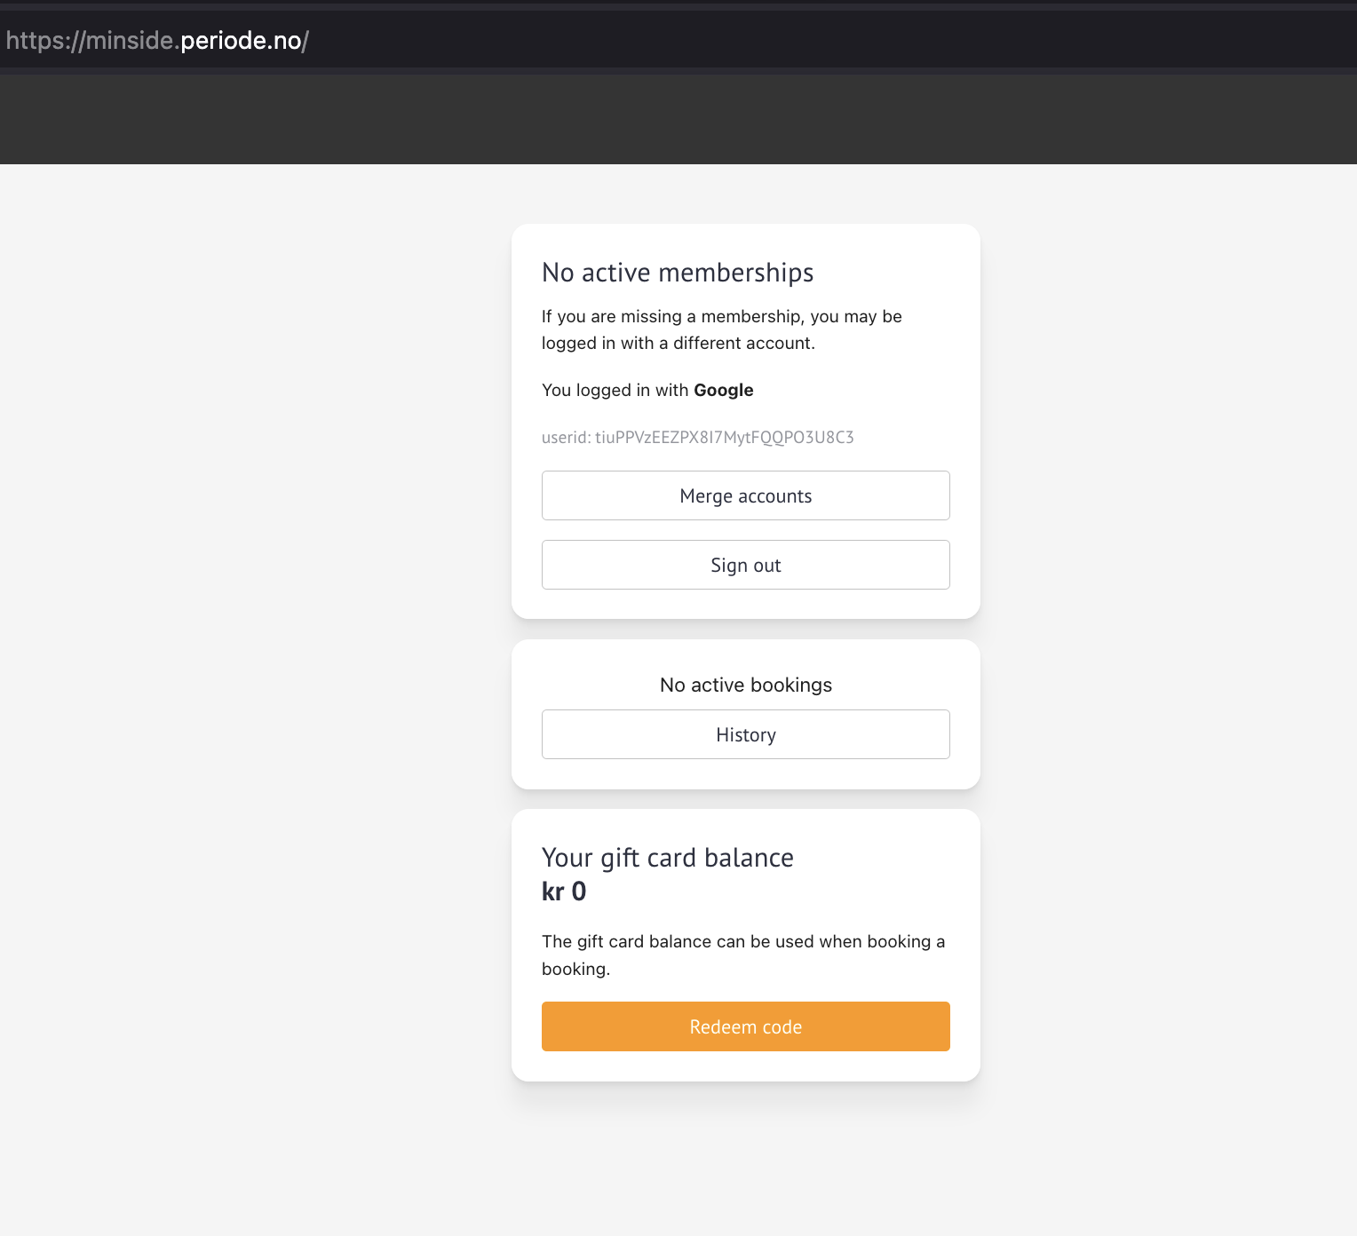The width and height of the screenshot is (1357, 1236).
Task: Click the gift card balance usage description
Action: (743, 955)
